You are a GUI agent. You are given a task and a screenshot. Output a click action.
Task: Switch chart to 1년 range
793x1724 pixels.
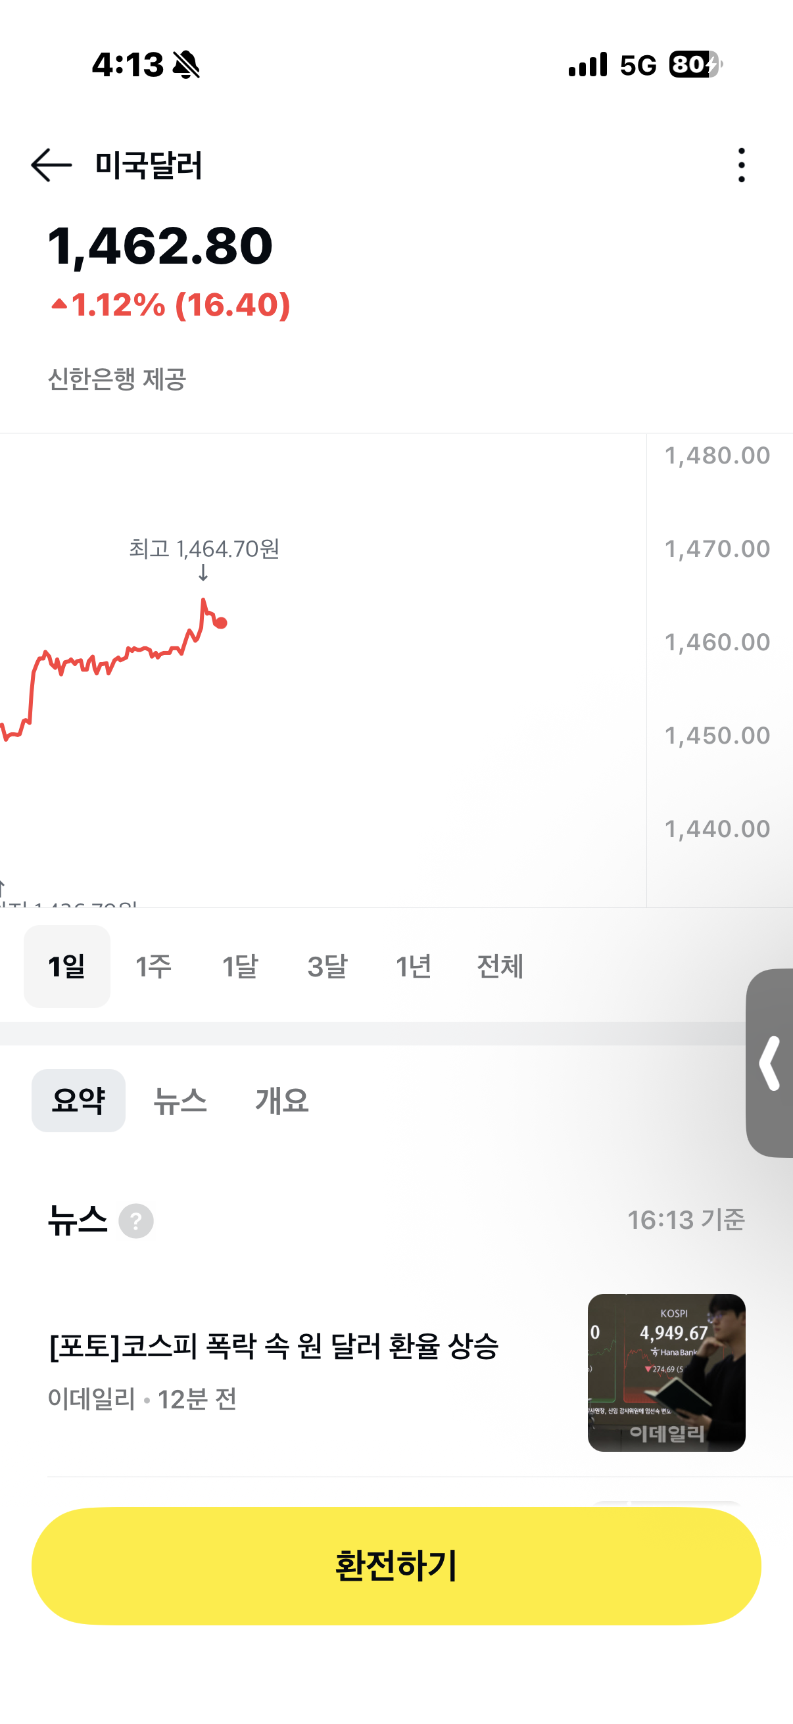click(x=413, y=966)
